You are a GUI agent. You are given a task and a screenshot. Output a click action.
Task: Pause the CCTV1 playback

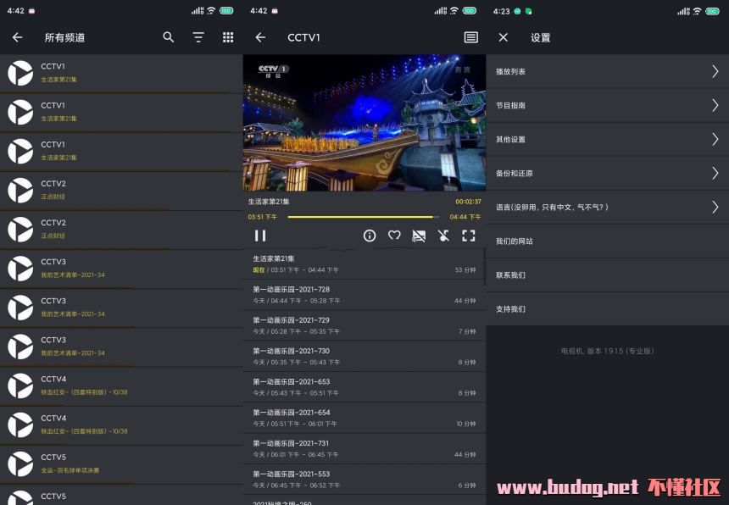(x=260, y=236)
